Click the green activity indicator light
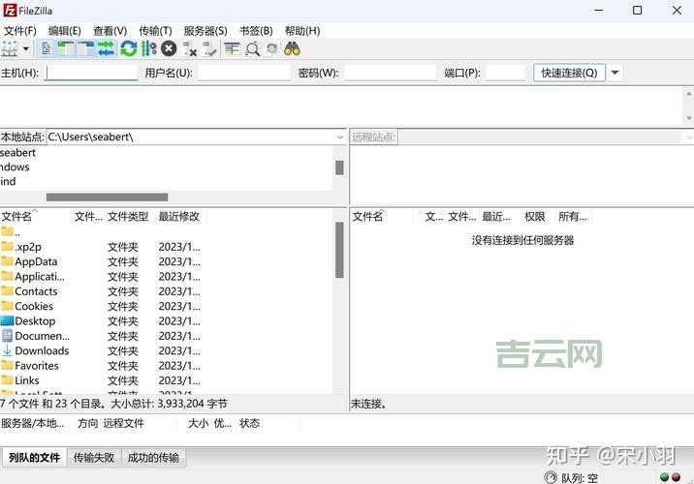 [x=664, y=477]
